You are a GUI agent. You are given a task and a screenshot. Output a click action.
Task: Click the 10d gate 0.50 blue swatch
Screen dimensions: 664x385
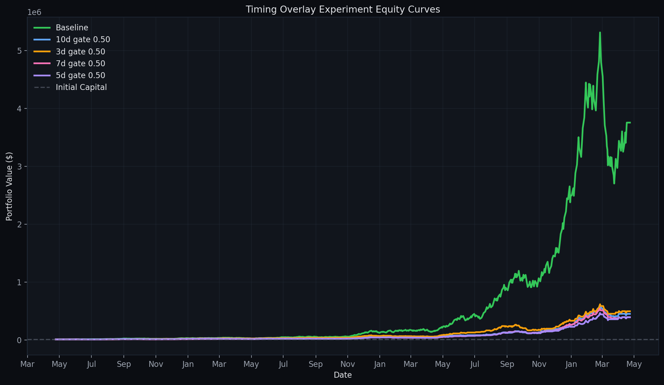click(x=42, y=39)
